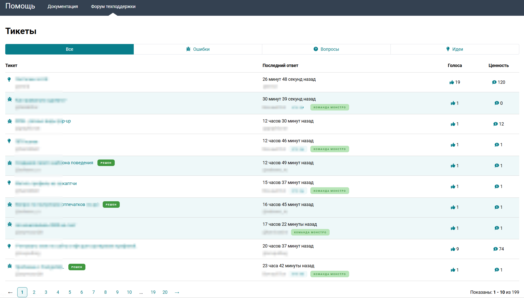Click thumbs-up icon with 9 votes
Image resolution: width=524 pixels, height=298 pixels.
click(453, 249)
